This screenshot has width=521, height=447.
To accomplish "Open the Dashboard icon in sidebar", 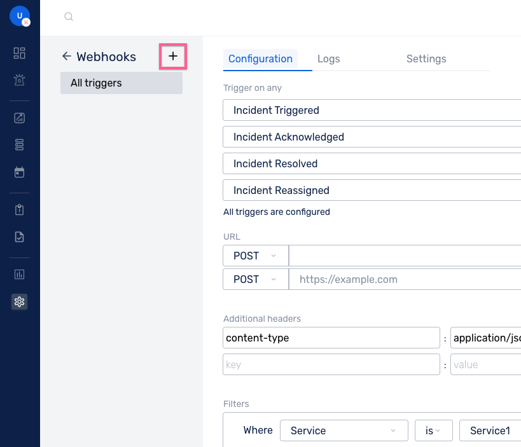I will pyautogui.click(x=19, y=53).
